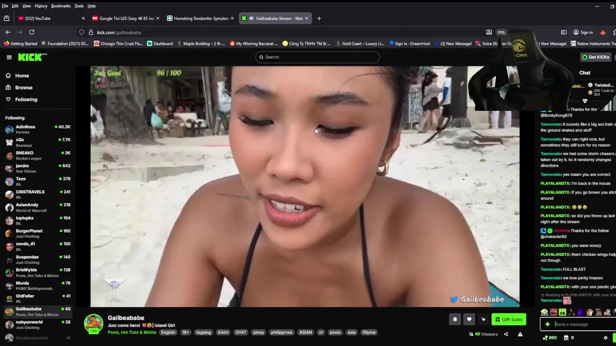Open Following in the sidebar

click(26, 99)
